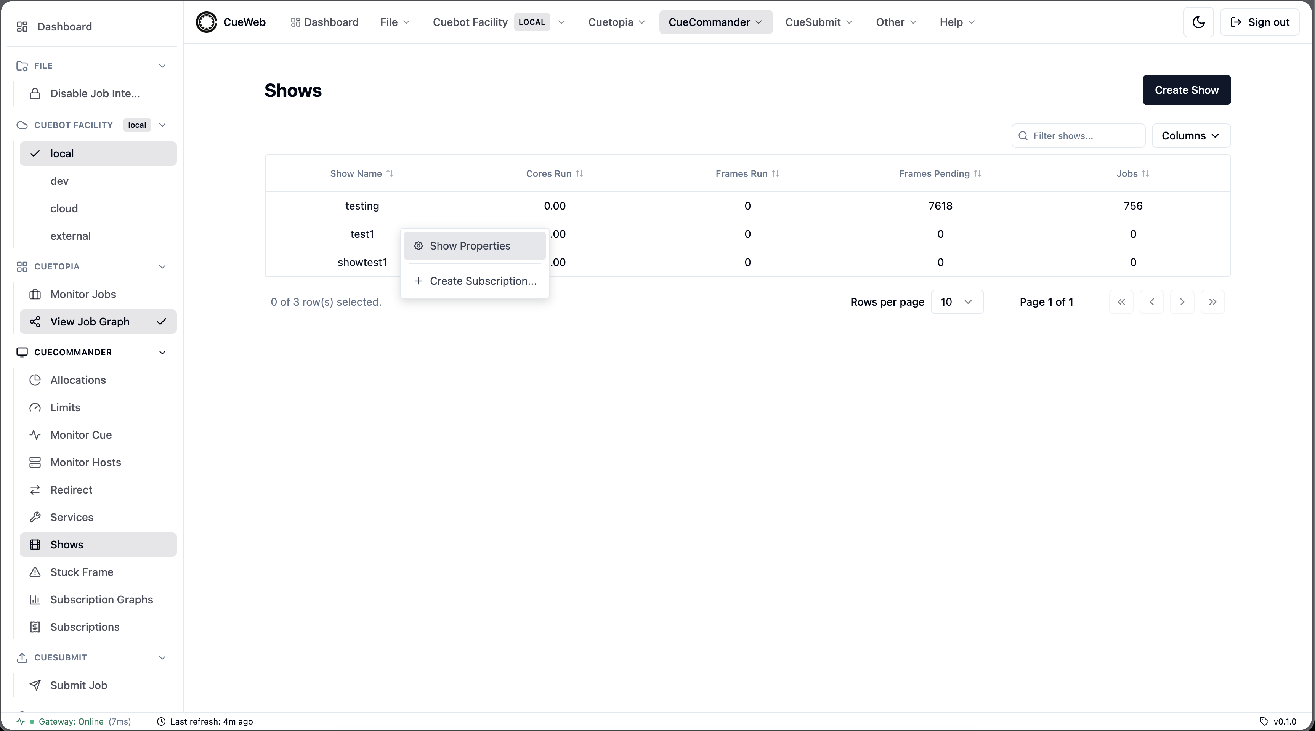Image resolution: width=1315 pixels, height=731 pixels.
Task: Open the CueSubmit top menu
Action: 819,22
